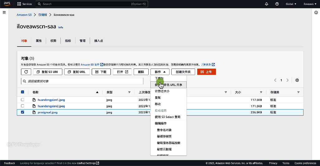Sort by 上次修改 column arrow
Viewport: 320px width, 166px height.
pyautogui.click(x=226, y=92)
